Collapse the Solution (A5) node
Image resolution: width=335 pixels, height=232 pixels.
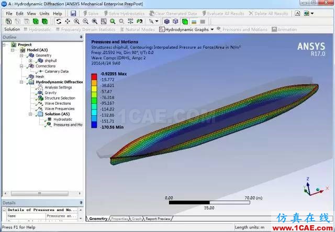30,114
